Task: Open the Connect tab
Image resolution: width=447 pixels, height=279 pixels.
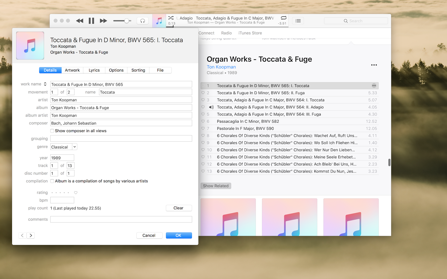Action: pos(206,33)
